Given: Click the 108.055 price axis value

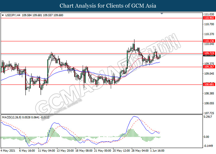Looking at the screenshot, I should pos(209,103).
